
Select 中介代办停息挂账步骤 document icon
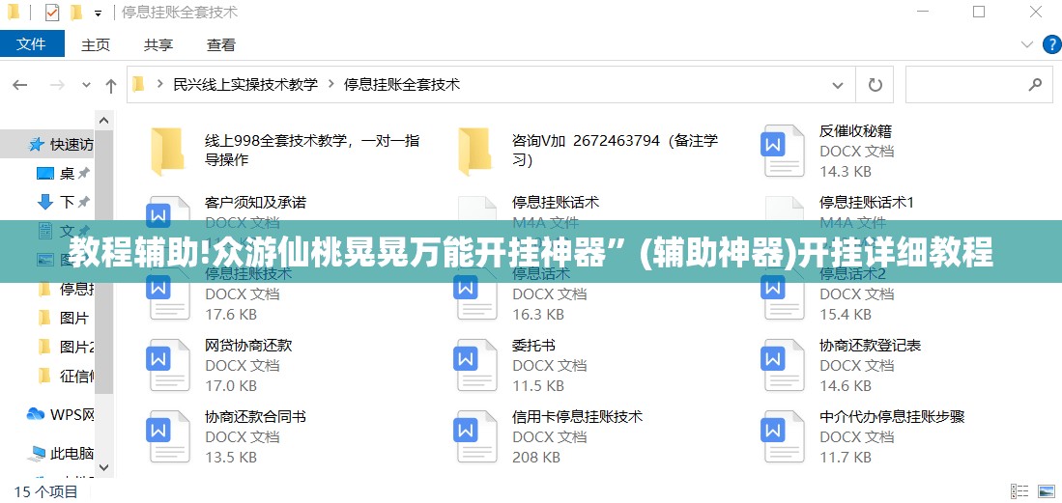pos(784,436)
